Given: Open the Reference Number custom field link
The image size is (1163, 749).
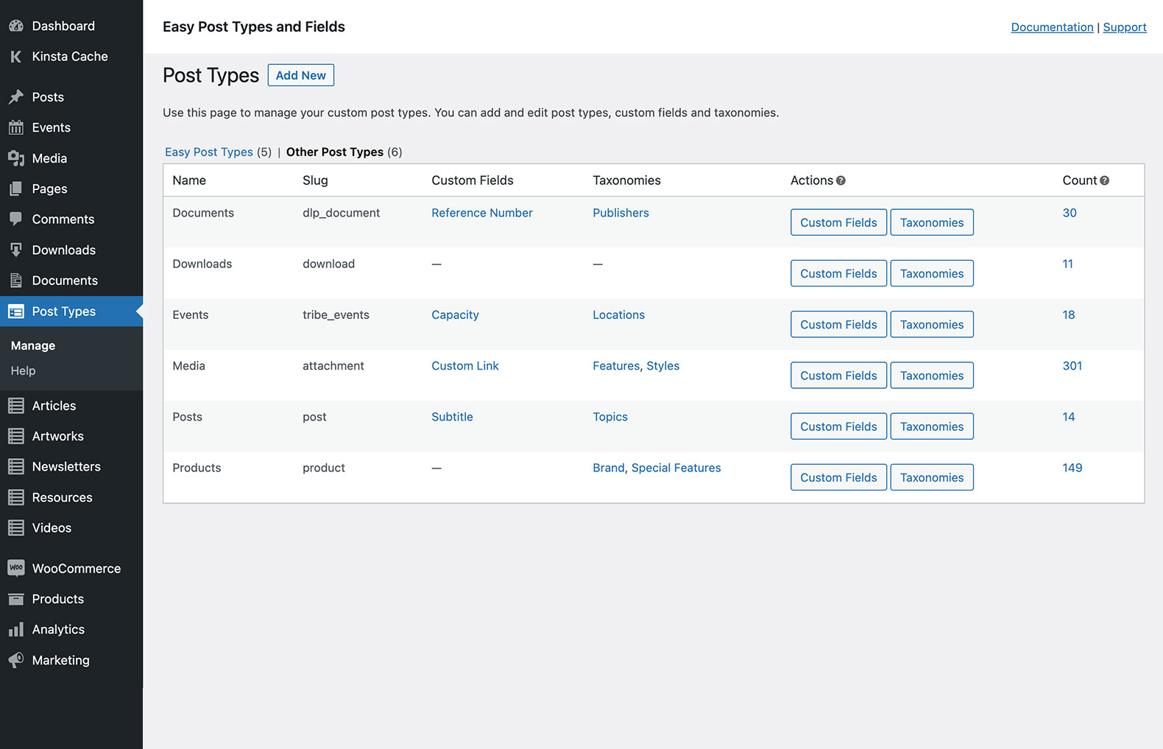Looking at the screenshot, I should tap(481, 213).
